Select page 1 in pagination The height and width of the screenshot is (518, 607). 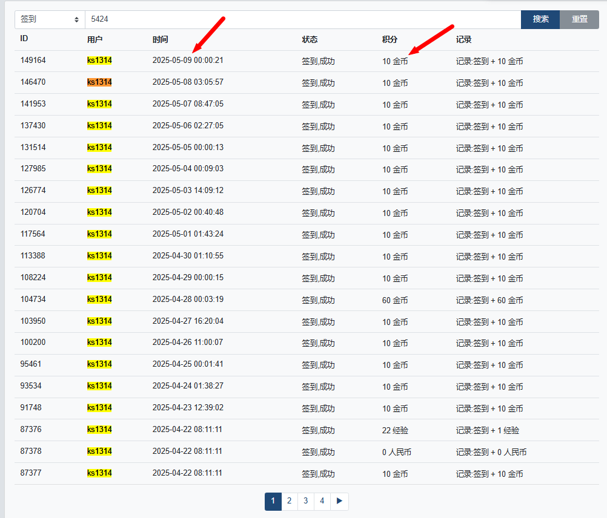[273, 501]
